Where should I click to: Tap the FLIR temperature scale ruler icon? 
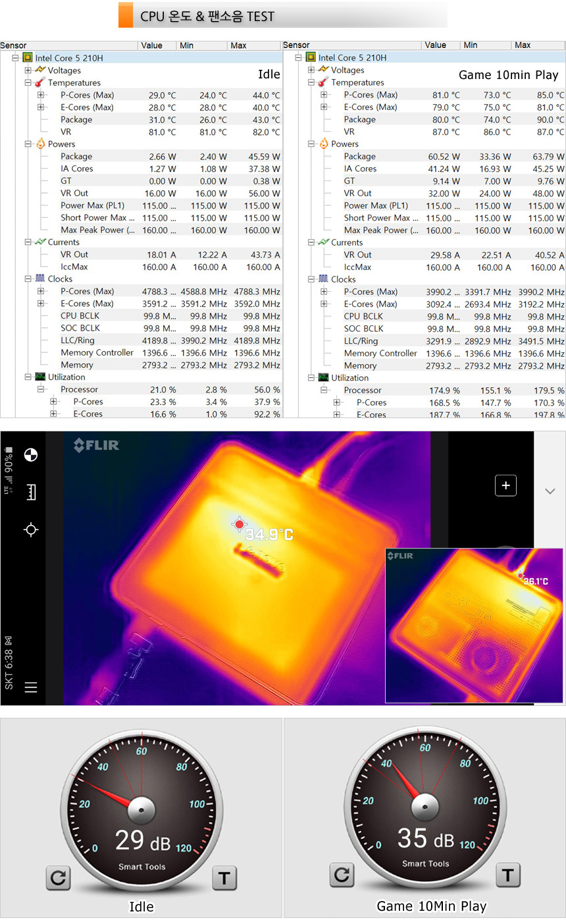pyautogui.click(x=30, y=492)
